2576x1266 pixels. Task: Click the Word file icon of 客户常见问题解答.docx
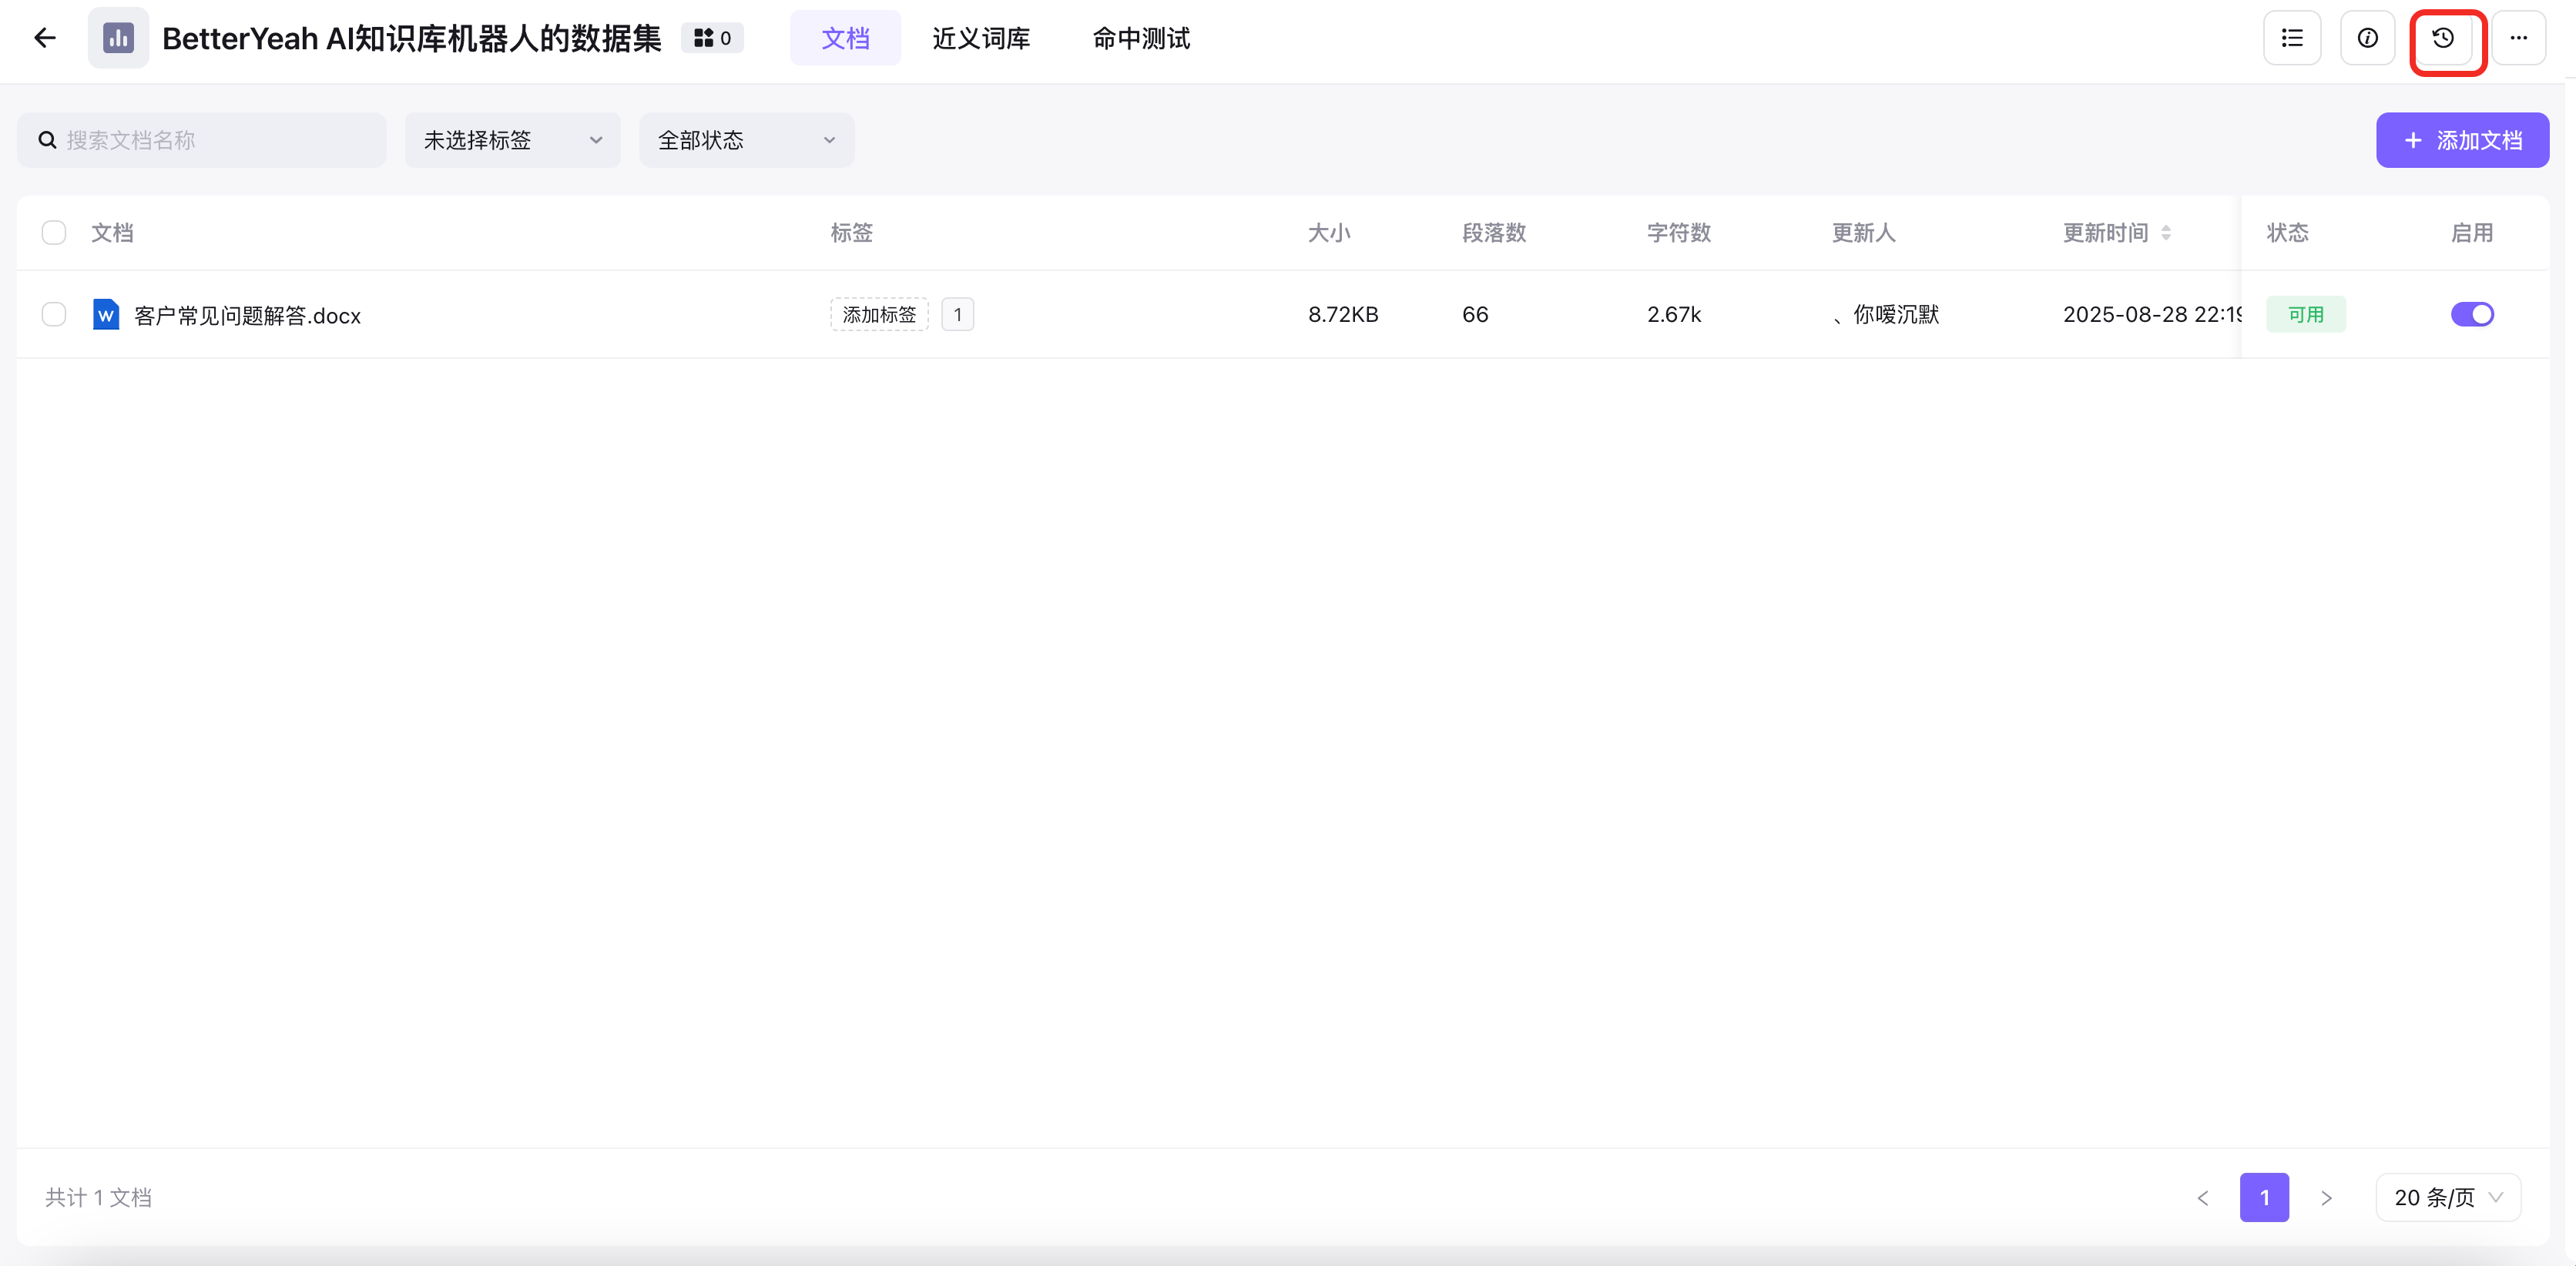[106, 315]
